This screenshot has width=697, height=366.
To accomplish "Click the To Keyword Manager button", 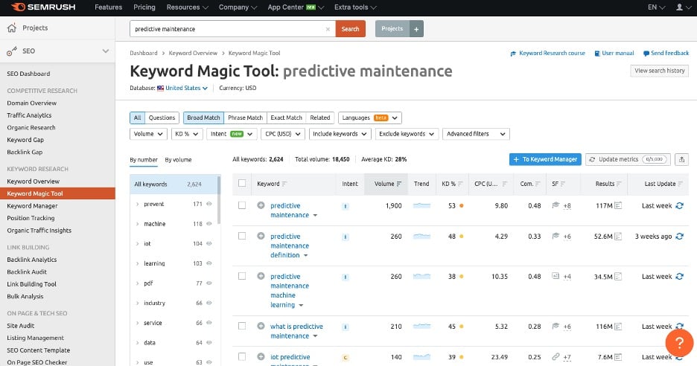I will tap(545, 159).
